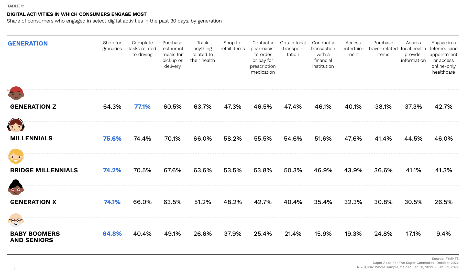Click the Baby Boomers avatar with glasses
The image size is (462, 270).
click(16, 220)
